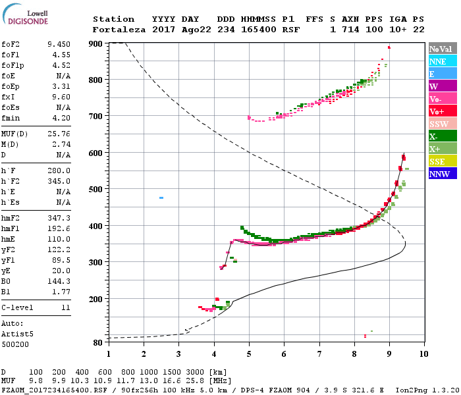
Task: Select the X- dark green legend swatch
Action: click(x=443, y=136)
